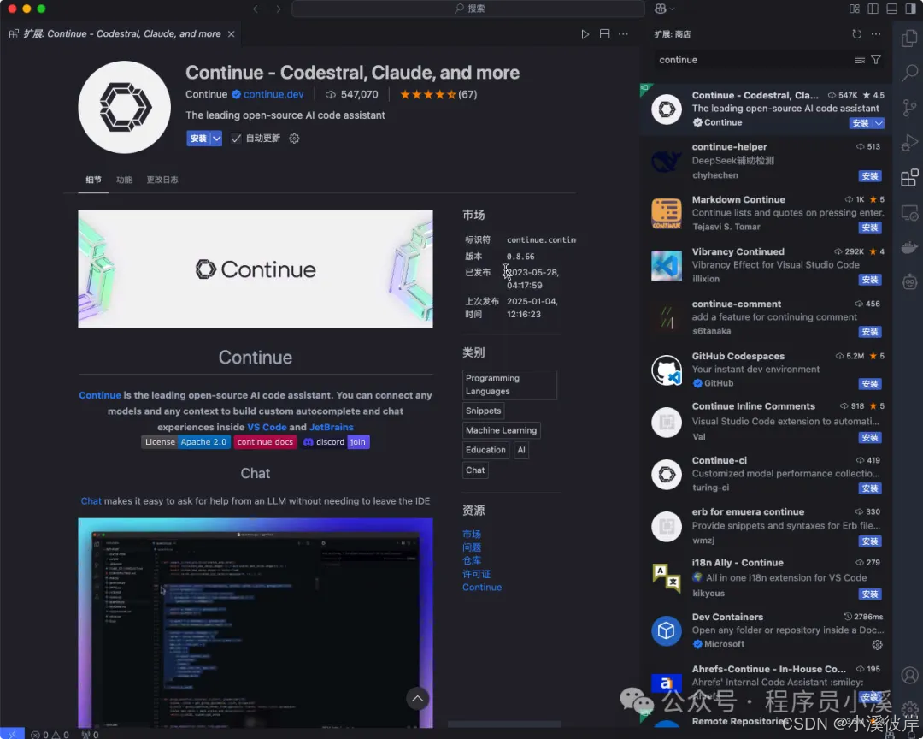This screenshot has width=923, height=739.
Task: Switch to the 更改日志 tab
Action: pos(162,180)
